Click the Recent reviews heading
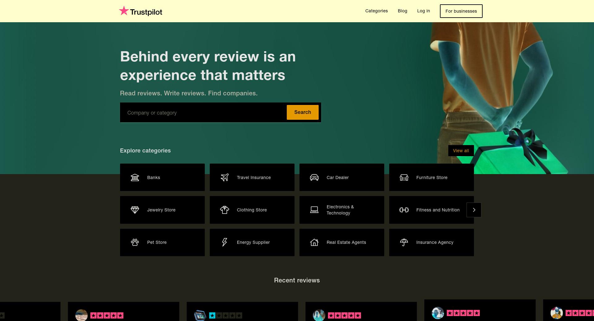594x321 pixels. click(x=297, y=280)
